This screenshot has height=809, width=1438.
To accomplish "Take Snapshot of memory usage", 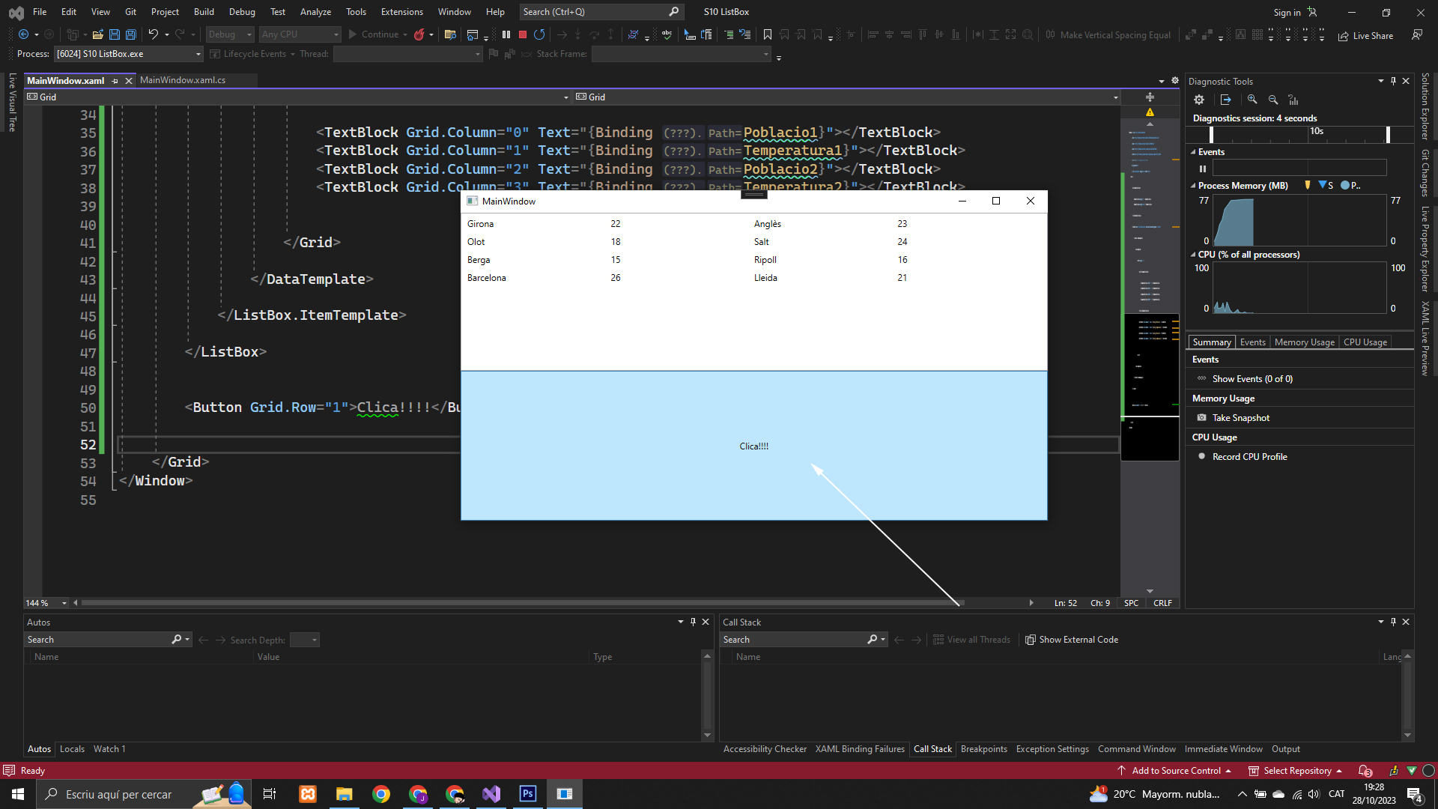I will 1240,418.
